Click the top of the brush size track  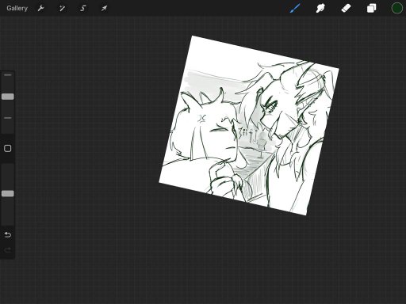(8, 75)
